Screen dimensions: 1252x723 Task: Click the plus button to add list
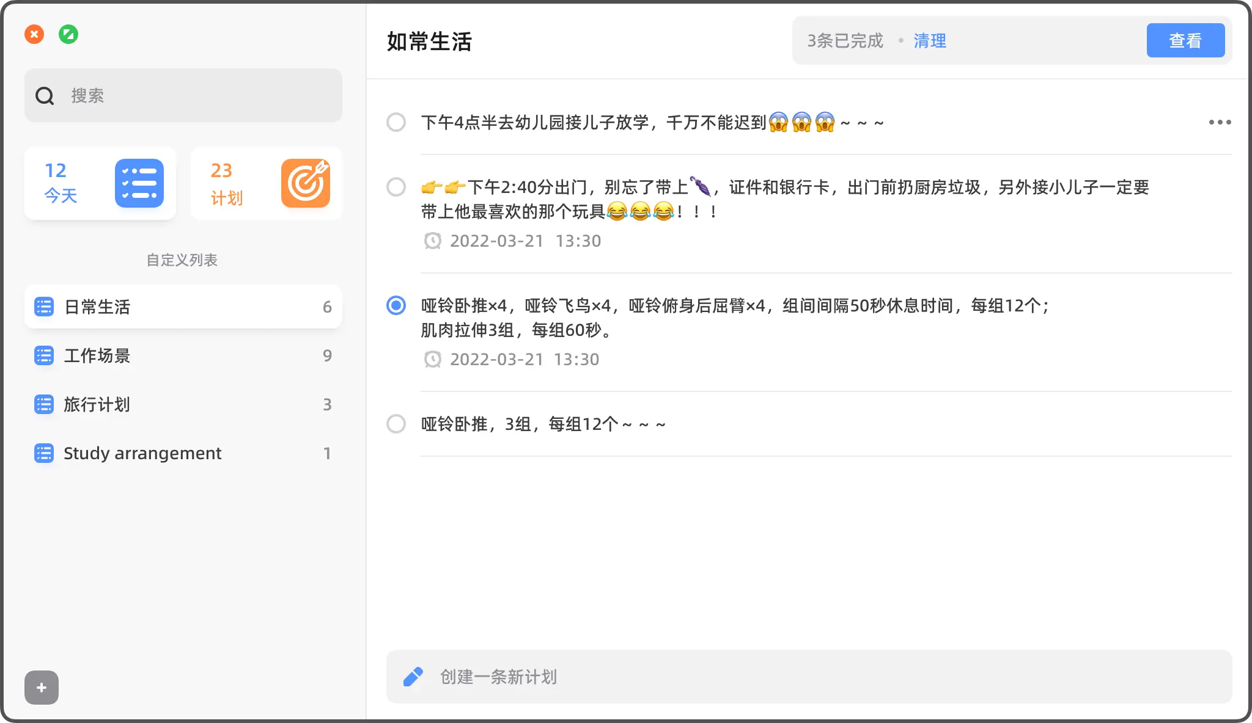click(42, 688)
